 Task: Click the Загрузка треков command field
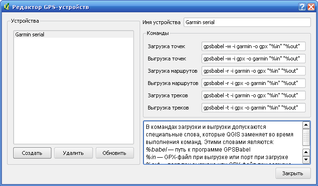(253, 95)
